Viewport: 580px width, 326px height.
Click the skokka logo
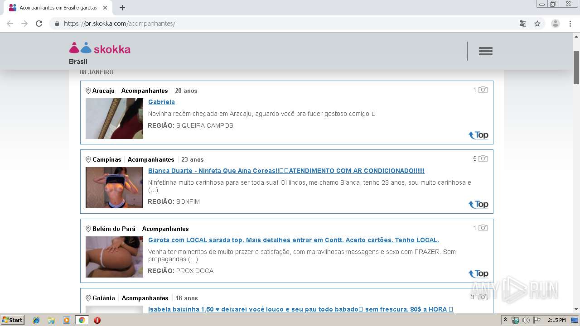(100, 48)
